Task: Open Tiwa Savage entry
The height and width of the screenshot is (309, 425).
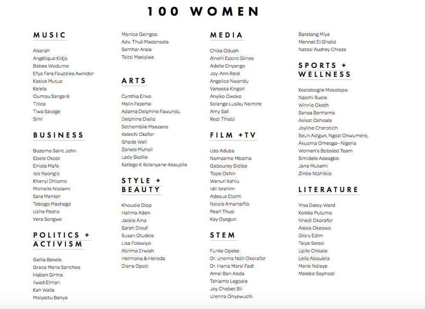Action: pos(47,111)
